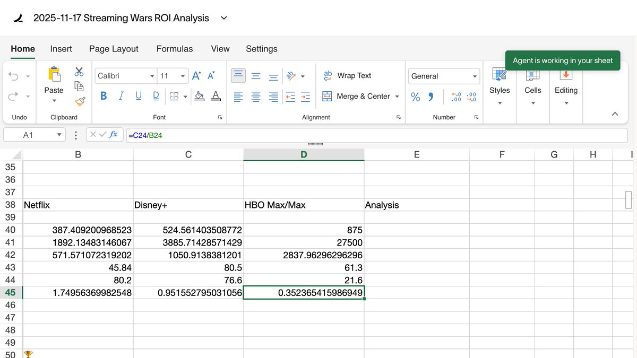
Task: Click the formula bar showing =C24/B24
Action: coord(376,135)
